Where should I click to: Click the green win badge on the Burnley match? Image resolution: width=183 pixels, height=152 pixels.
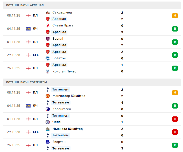[x=175, y=42]
